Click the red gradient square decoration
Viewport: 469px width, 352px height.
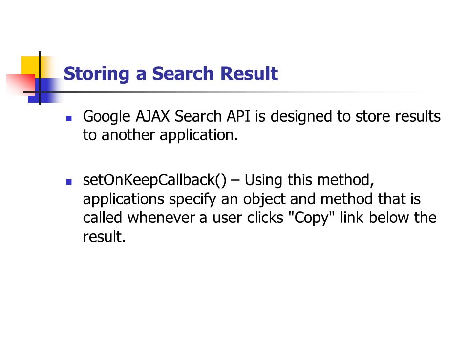point(21,85)
